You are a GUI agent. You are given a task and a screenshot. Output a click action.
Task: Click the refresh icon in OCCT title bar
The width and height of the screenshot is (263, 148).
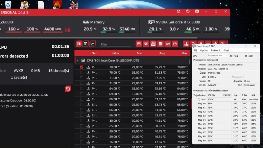[179, 11]
